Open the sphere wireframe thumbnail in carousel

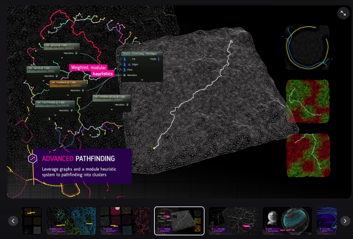pos(287,221)
